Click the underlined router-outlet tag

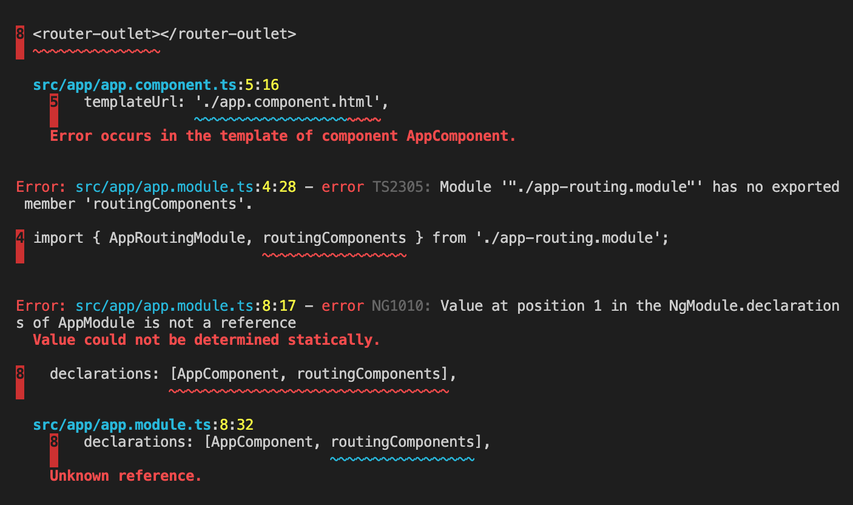point(96,34)
